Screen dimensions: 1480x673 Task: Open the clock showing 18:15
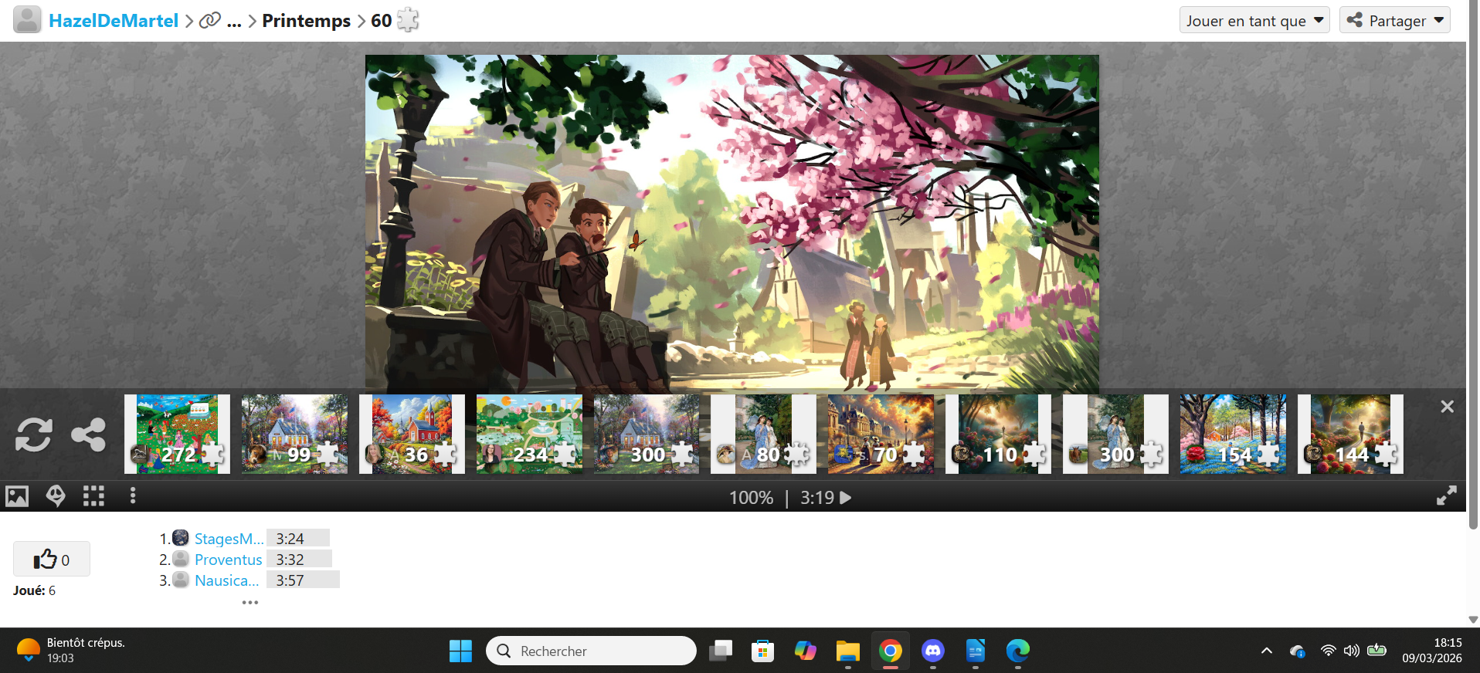1432,651
